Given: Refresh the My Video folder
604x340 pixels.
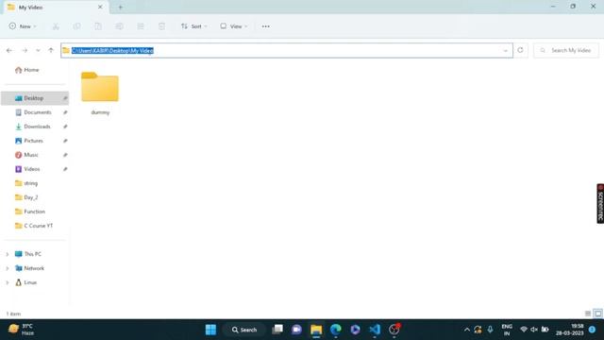Looking at the screenshot, I should tap(520, 50).
